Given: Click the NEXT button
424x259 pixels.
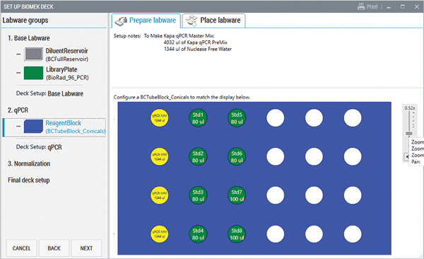Looking at the screenshot, I should pyautogui.click(x=86, y=248).
